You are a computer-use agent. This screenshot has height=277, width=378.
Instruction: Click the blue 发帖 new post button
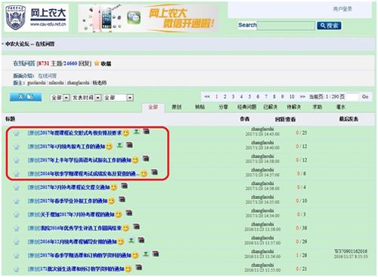point(26,97)
